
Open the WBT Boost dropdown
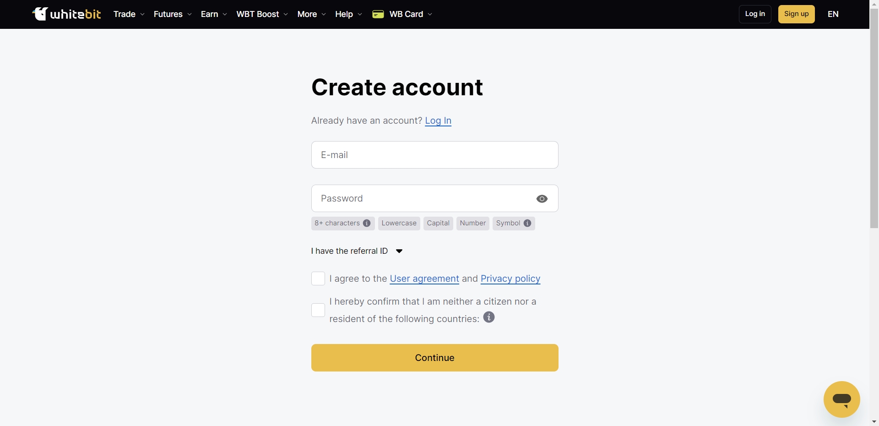click(262, 14)
